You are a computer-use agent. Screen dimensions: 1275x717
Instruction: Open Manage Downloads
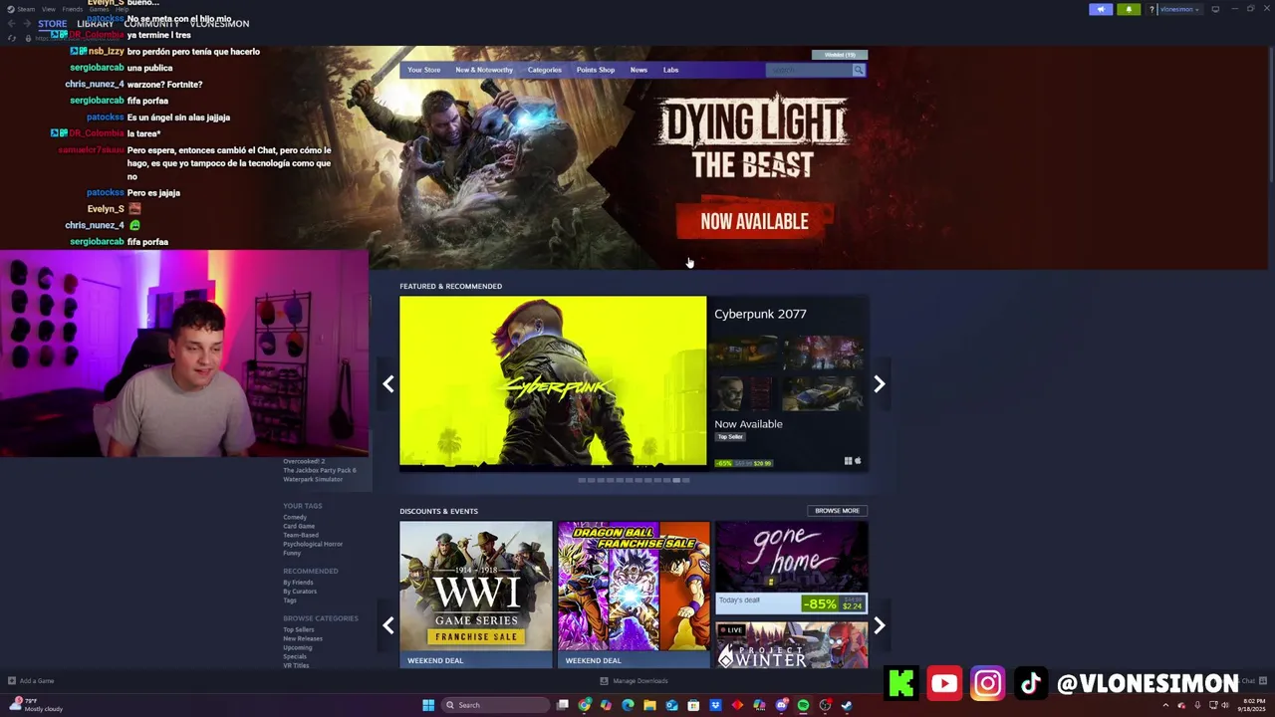(635, 681)
